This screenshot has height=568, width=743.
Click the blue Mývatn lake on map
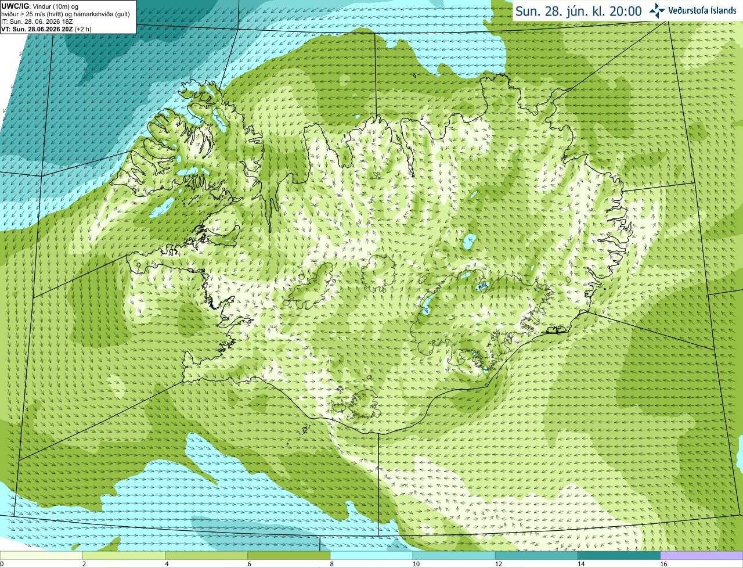(x=468, y=240)
